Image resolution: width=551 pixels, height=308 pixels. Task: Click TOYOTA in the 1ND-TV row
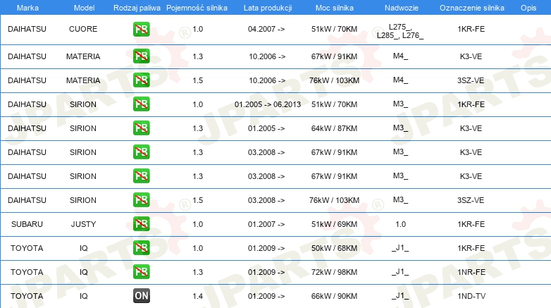point(27,296)
